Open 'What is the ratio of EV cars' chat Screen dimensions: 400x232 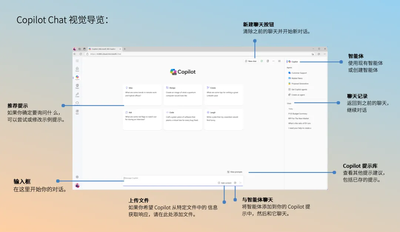click(300, 123)
